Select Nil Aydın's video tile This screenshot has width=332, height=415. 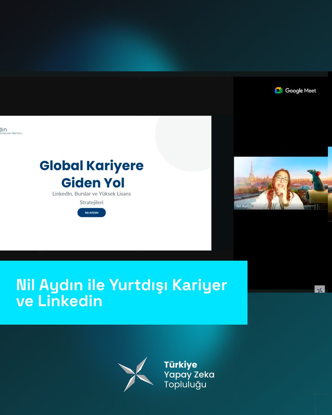coord(281,183)
